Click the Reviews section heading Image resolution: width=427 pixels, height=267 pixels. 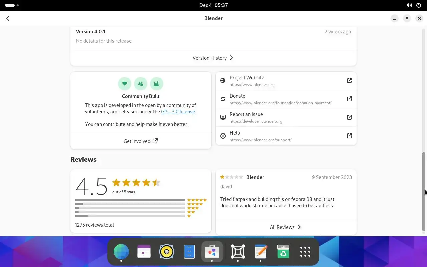pos(83,159)
